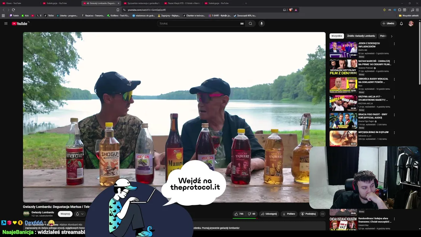Screen dimensions: 421x237
Task: Open more actions for JEDEN Z DZIESIĘCIU video
Action: [394, 43]
